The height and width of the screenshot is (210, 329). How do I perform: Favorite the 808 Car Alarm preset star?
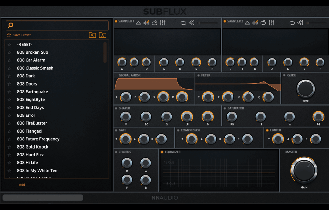pos(9,60)
